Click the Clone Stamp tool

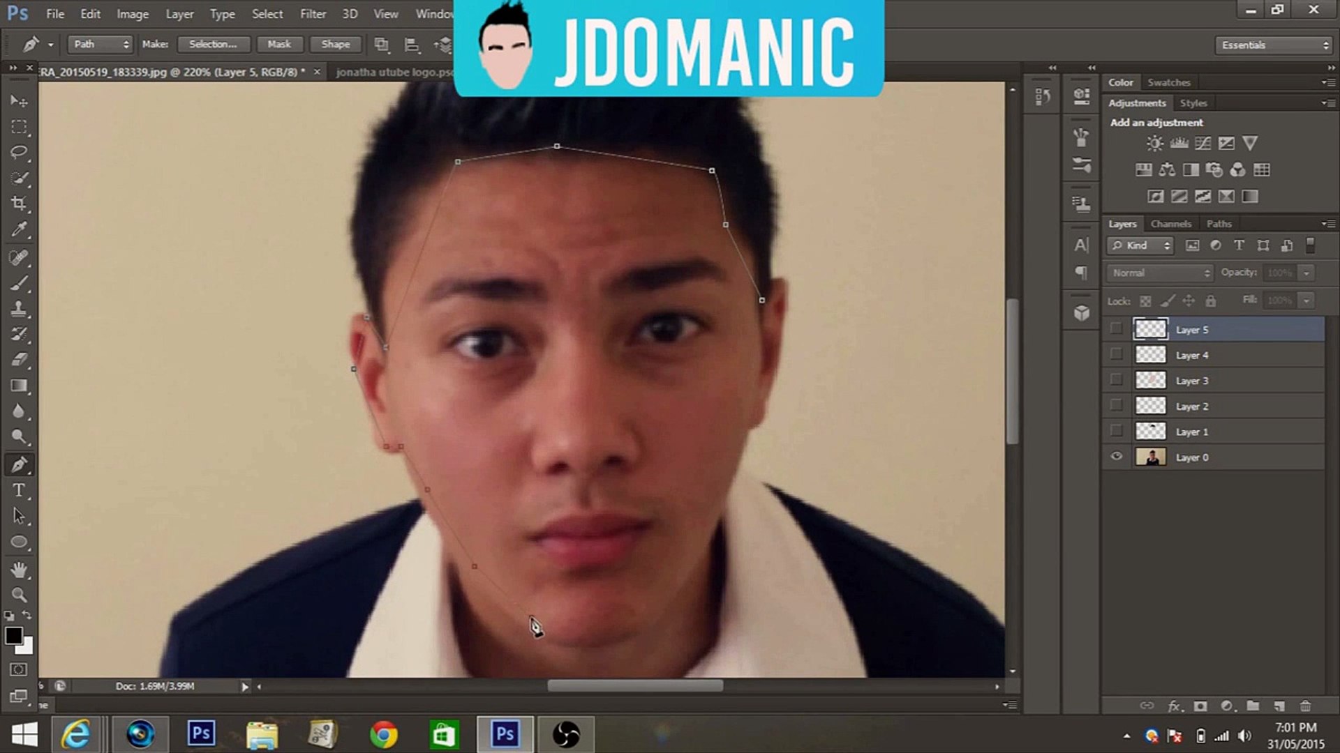19,307
